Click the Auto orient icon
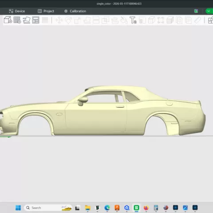The height and width of the screenshot is (213, 213). point(27,20)
